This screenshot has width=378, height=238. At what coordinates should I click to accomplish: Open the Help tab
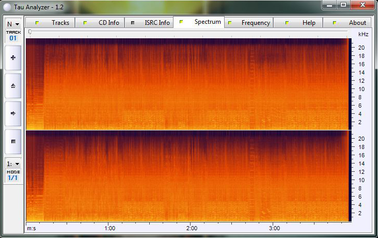pyautogui.click(x=303, y=23)
